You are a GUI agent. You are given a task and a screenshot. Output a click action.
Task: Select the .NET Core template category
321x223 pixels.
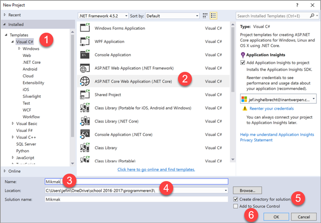(32, 62)
